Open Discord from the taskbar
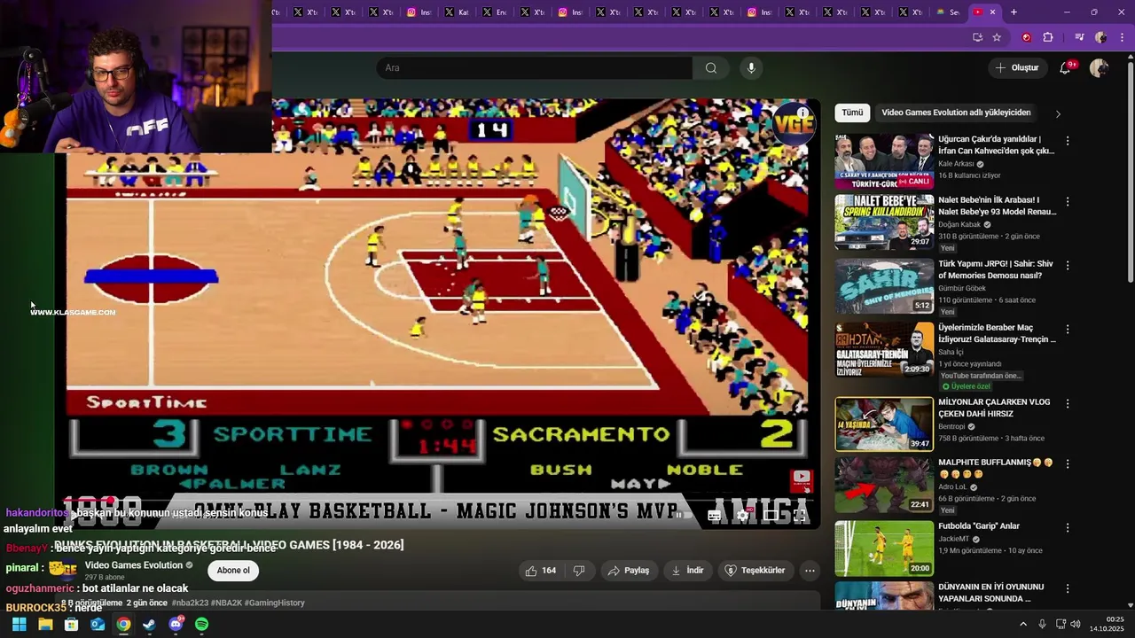This screenshot has width=1135, height=638. (176, 625)
